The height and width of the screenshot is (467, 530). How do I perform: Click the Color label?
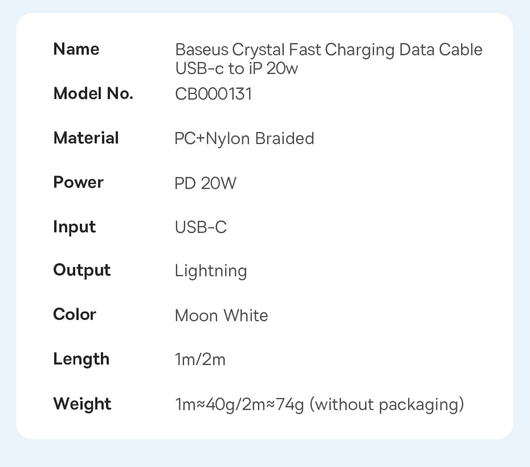point(75,314)
